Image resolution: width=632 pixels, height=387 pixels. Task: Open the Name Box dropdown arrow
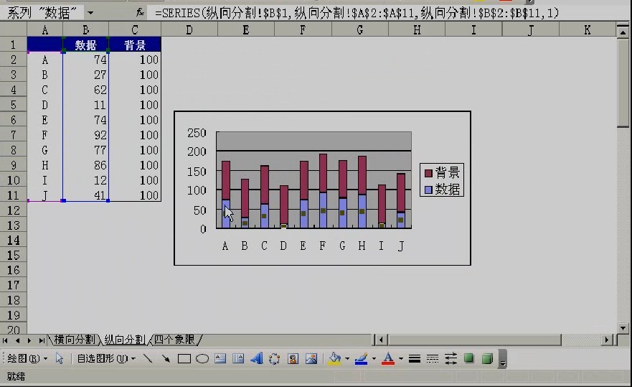coord(90,13)
